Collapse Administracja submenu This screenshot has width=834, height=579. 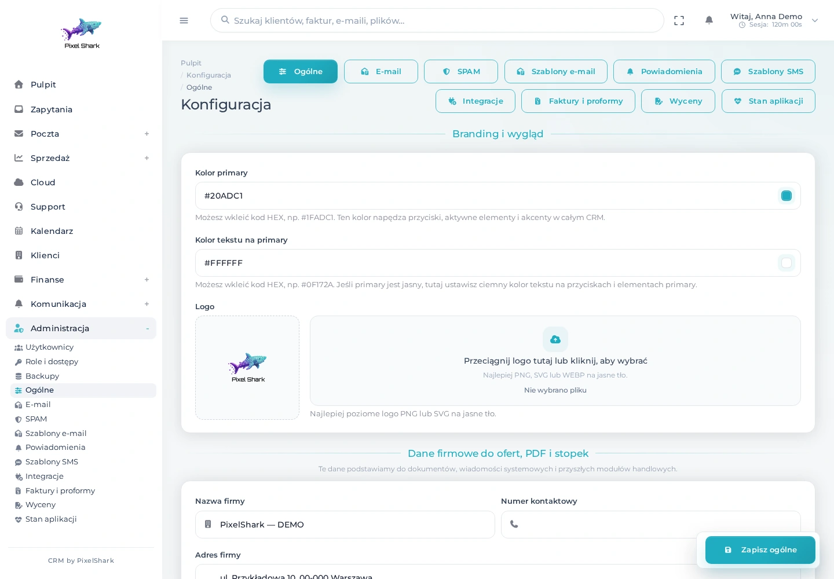[147, 328]
